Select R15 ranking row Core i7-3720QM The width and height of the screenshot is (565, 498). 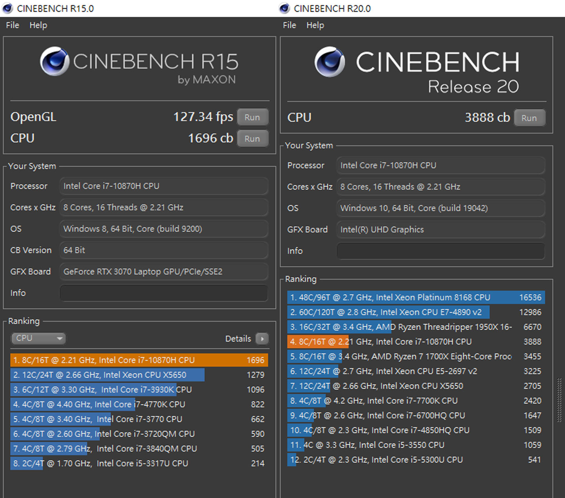[x=139, y=434]
